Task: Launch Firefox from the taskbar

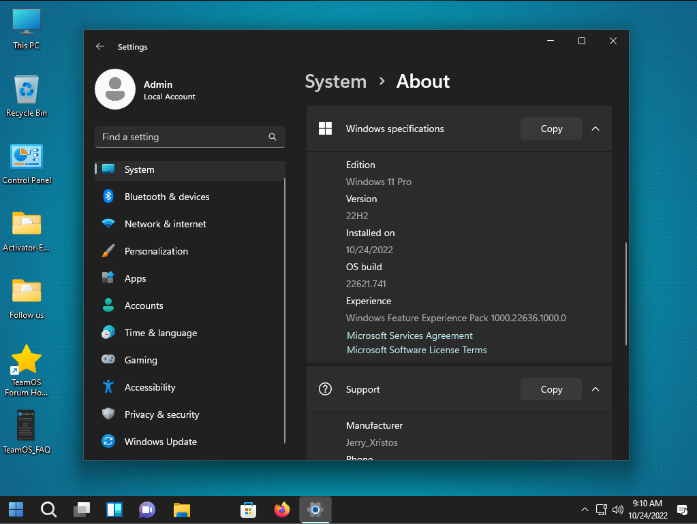Action: pos(281,509)
